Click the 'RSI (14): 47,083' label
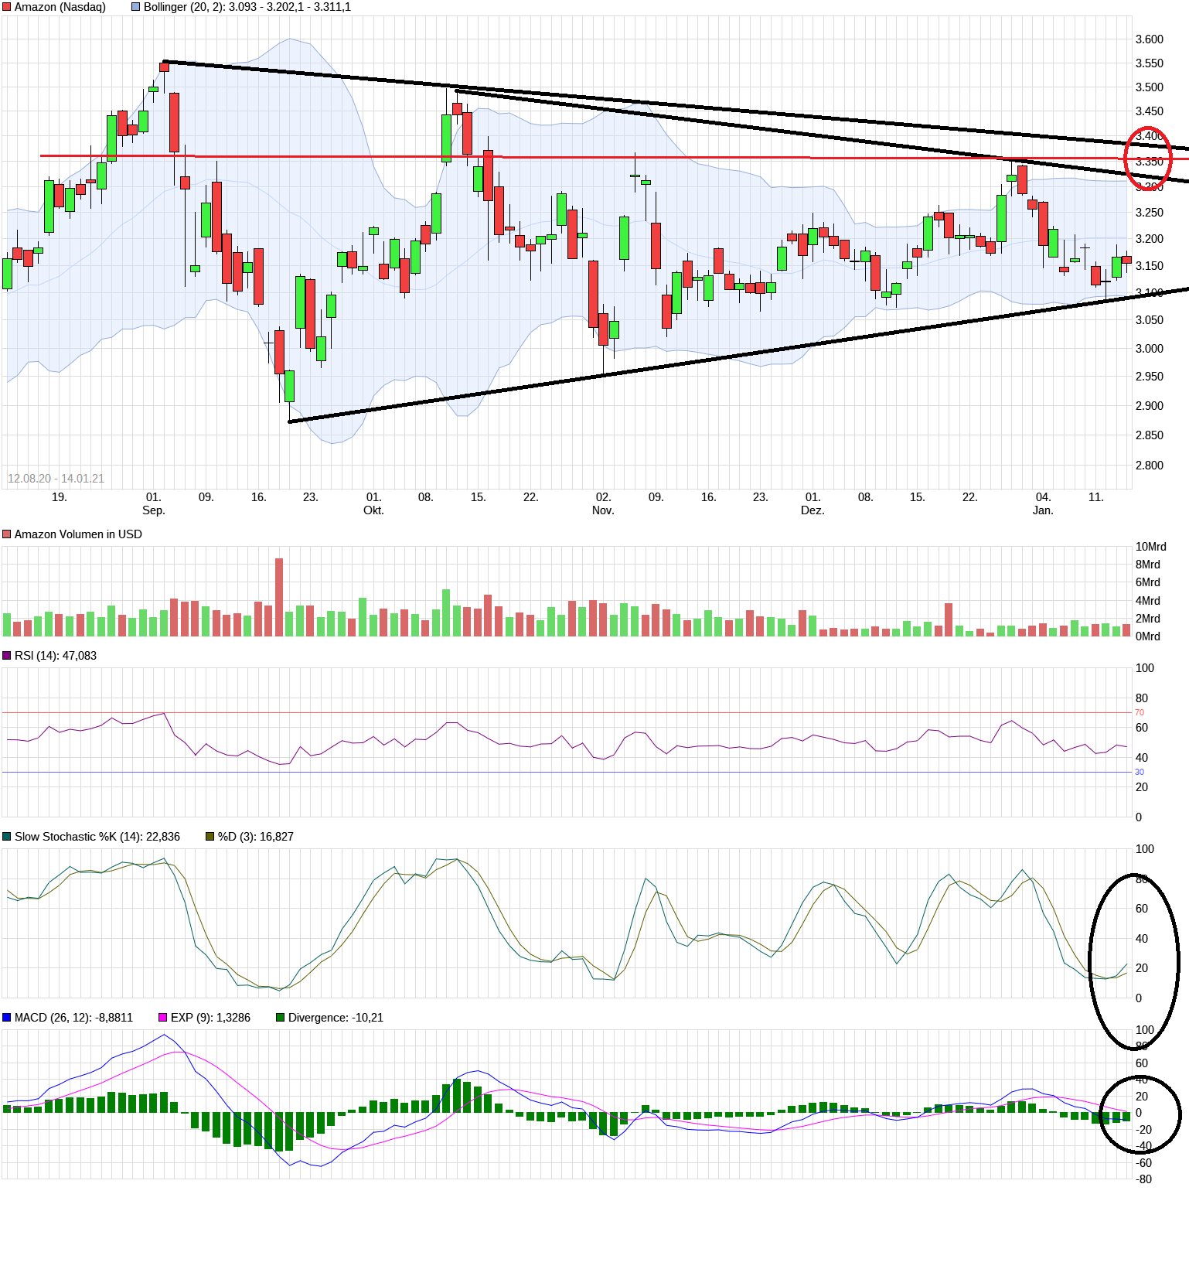This screenshot has width=1189, height=1276. (x=56, y=656)
